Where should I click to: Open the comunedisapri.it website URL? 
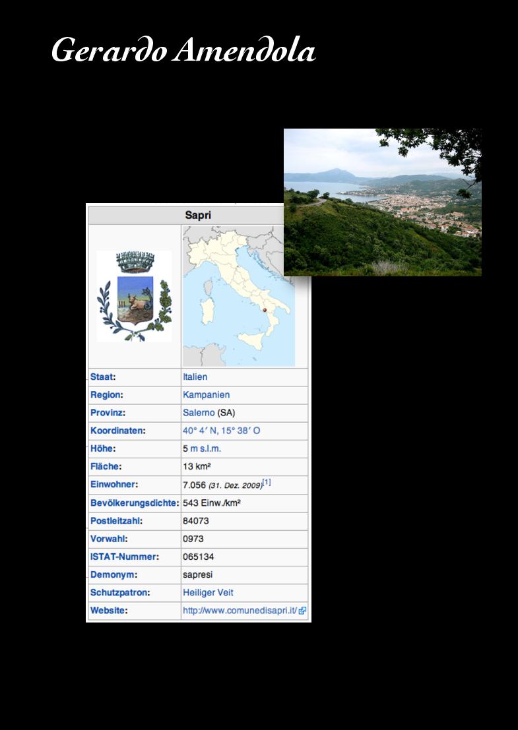point(240,611)
